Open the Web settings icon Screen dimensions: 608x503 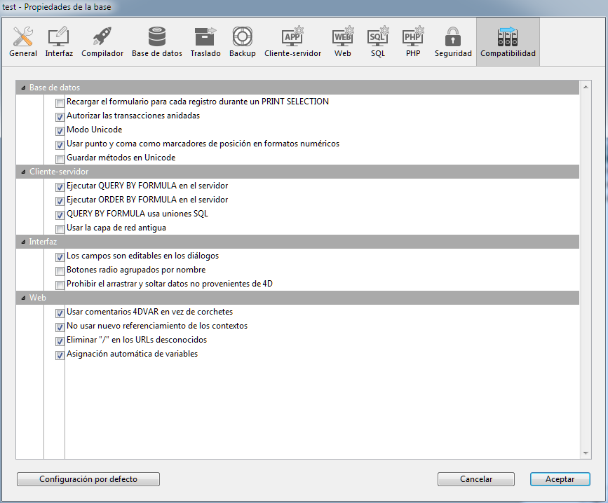click(343, 36)
